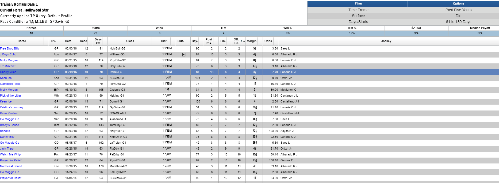
Task: Open the Pick of the Litter link
Action: click(x=11, y=96)
